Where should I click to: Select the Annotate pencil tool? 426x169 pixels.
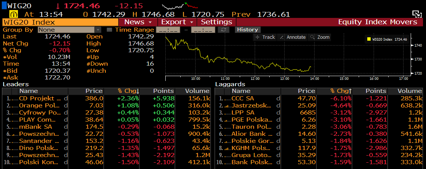[292, 37]
